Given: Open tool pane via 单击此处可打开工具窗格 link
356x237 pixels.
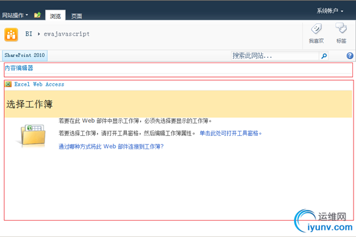Looking at the screenshot, I should pyautogui.click(x=230, y=134).
